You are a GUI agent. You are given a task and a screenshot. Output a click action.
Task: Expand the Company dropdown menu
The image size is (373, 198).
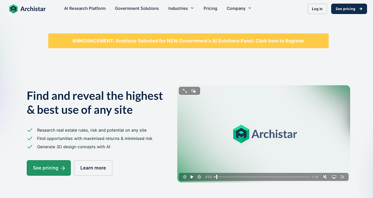pos(239,8)
